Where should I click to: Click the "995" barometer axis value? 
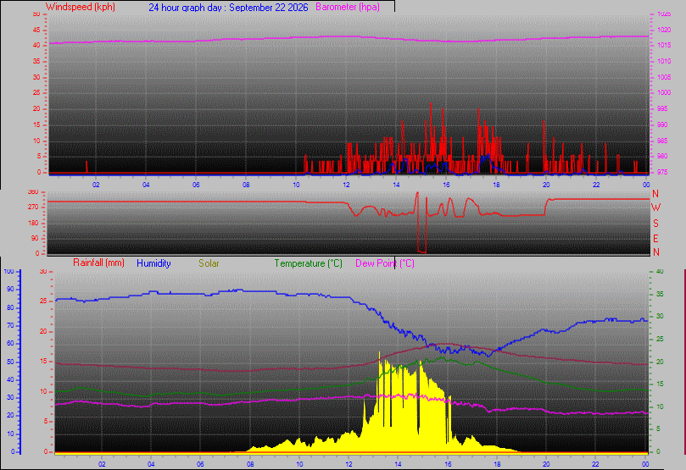[662, 108]
